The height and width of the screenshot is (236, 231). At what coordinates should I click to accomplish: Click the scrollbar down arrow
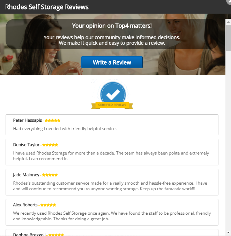point(228,233)
